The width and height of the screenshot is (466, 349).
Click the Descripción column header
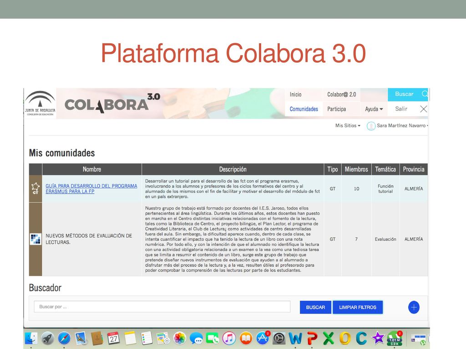click(233, 169)
